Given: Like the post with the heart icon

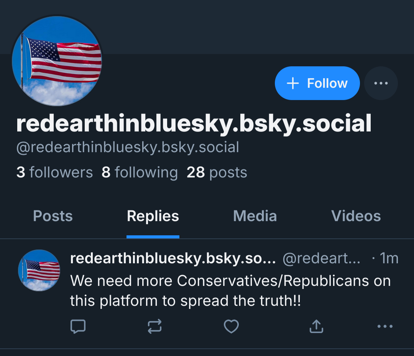Looking at the screenshot, I should [231, 326].
